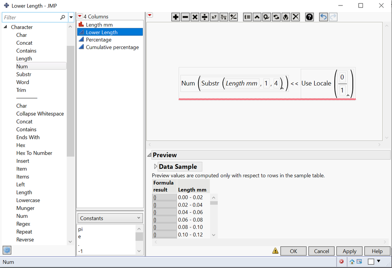Click the Help button

pos(377,251)
